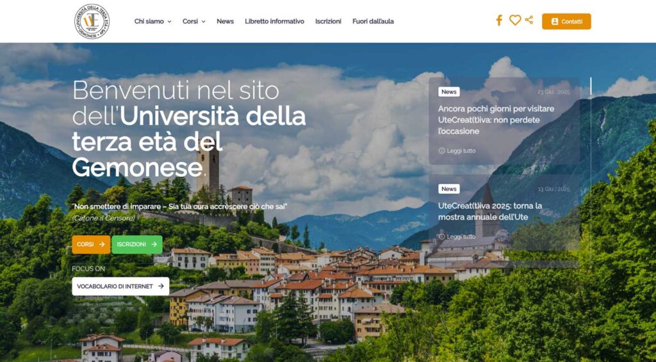Click the arrow icon on Iscrizioni green button
The image size is (656, 362).
pyautogui.click(x=154, y=244)
